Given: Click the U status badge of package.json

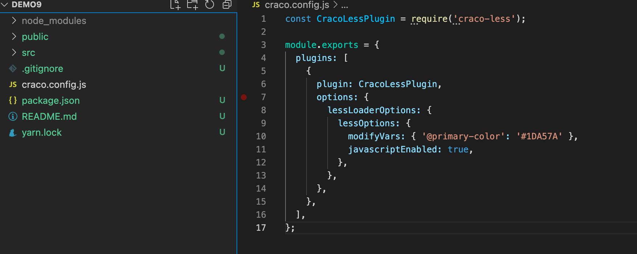Looking at the screenshot, I should pyautogui.click(x=222, y=100).
